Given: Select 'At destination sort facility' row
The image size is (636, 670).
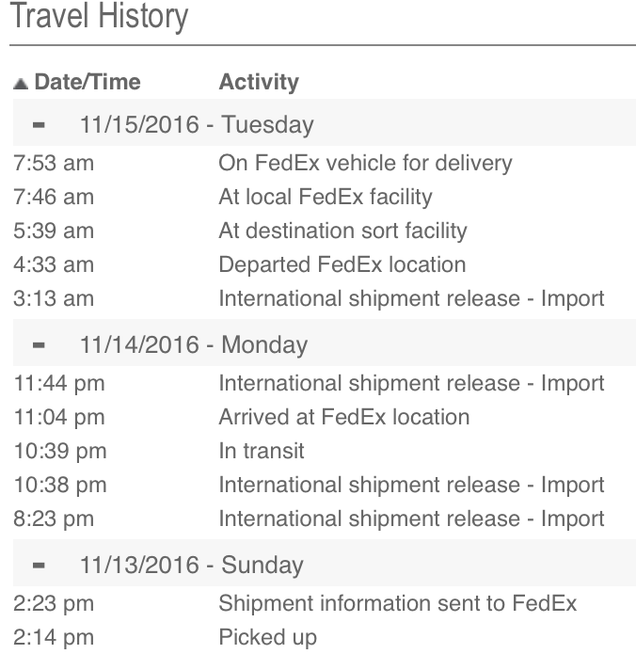Looking at the screenshot, I should click(x=325, y=231).
